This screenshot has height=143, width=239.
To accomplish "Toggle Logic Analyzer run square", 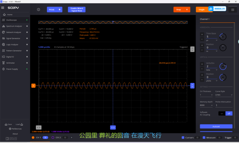I will pyautogui.click(x=27, y=45).
